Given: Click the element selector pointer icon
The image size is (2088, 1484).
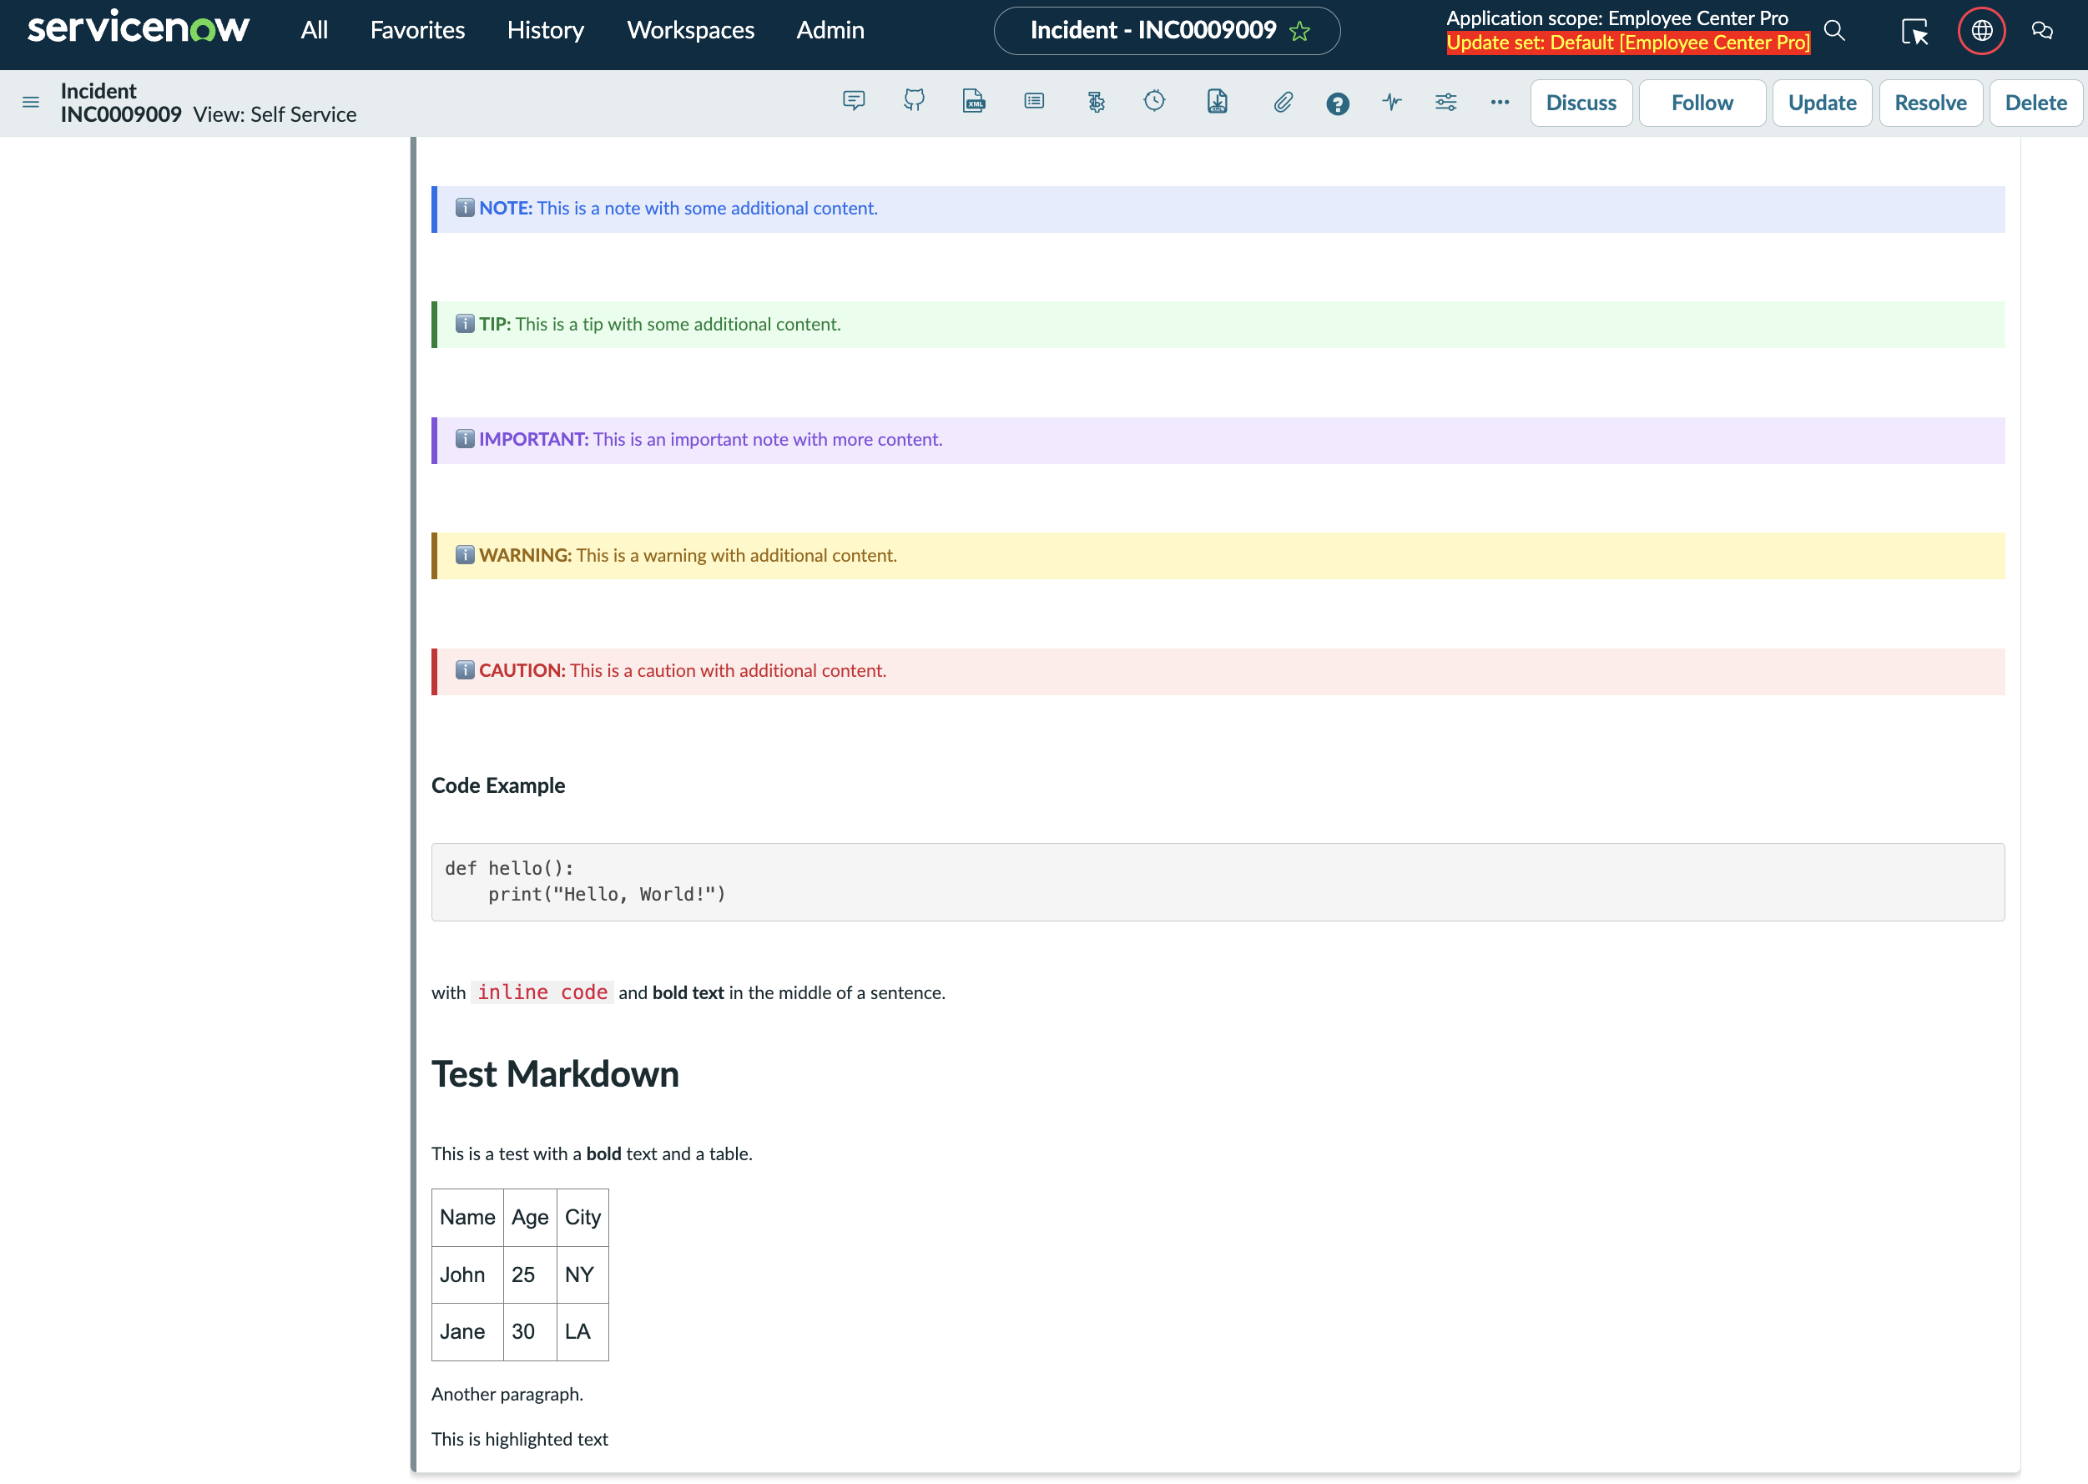Looking at the screenshot, I should tap(1915, 30).
